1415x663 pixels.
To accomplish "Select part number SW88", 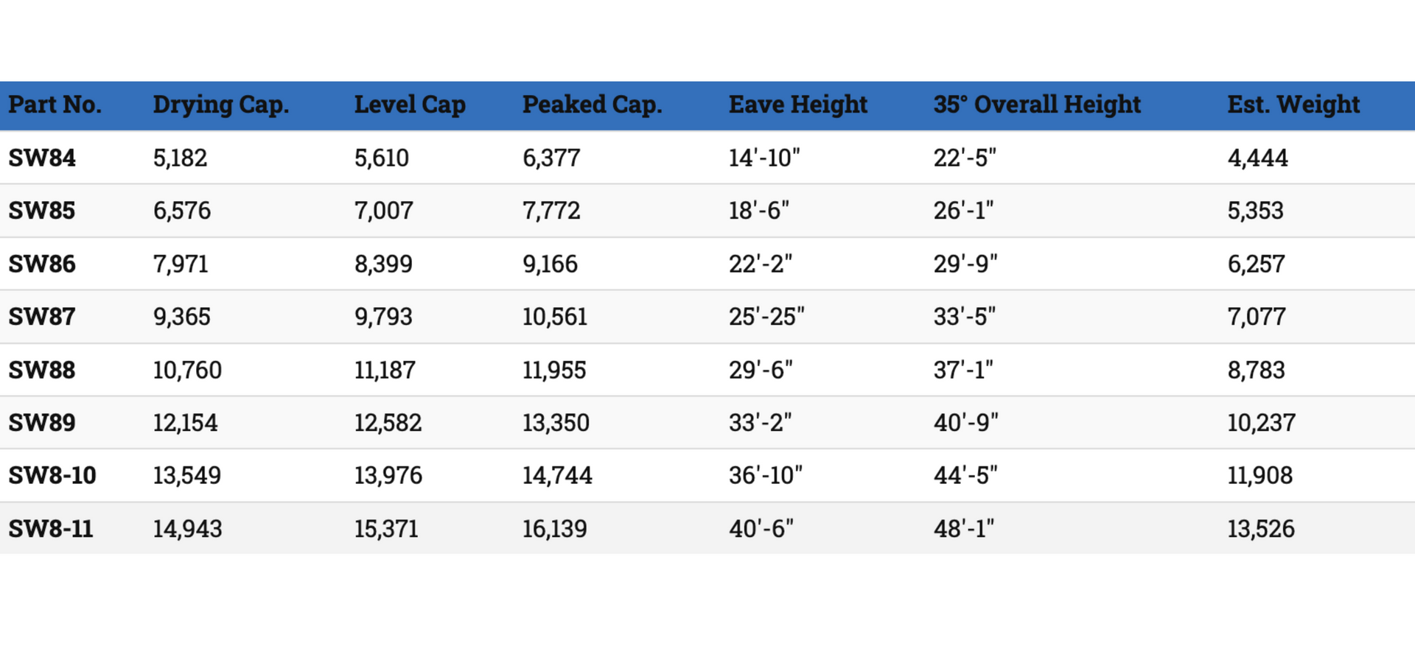I will pos(42,370).
